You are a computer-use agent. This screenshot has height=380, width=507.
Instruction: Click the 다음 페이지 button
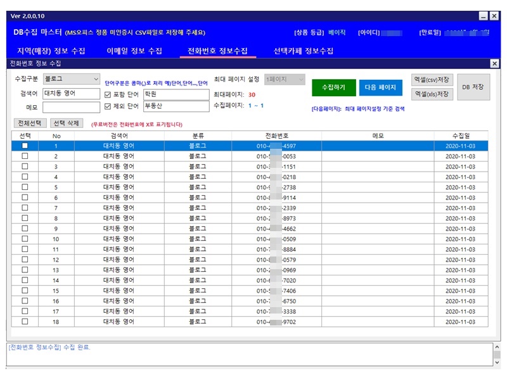[x=381, y=87]
